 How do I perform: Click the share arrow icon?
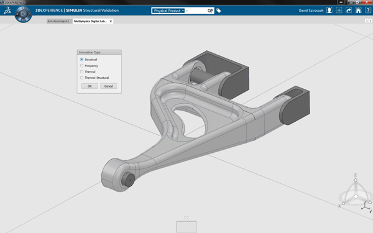(349, 11)
